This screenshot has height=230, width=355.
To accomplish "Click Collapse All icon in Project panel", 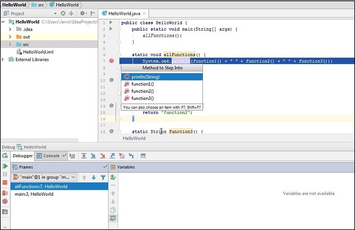I will pos(72,14).
